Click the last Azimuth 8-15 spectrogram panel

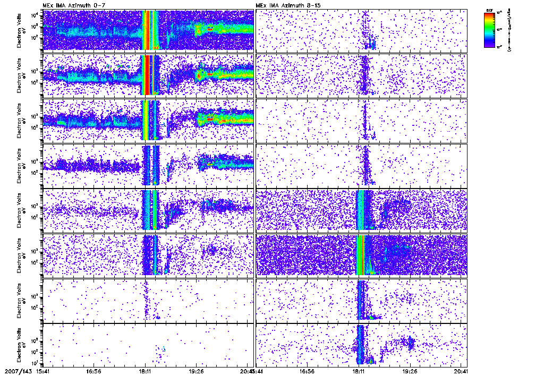361,346
